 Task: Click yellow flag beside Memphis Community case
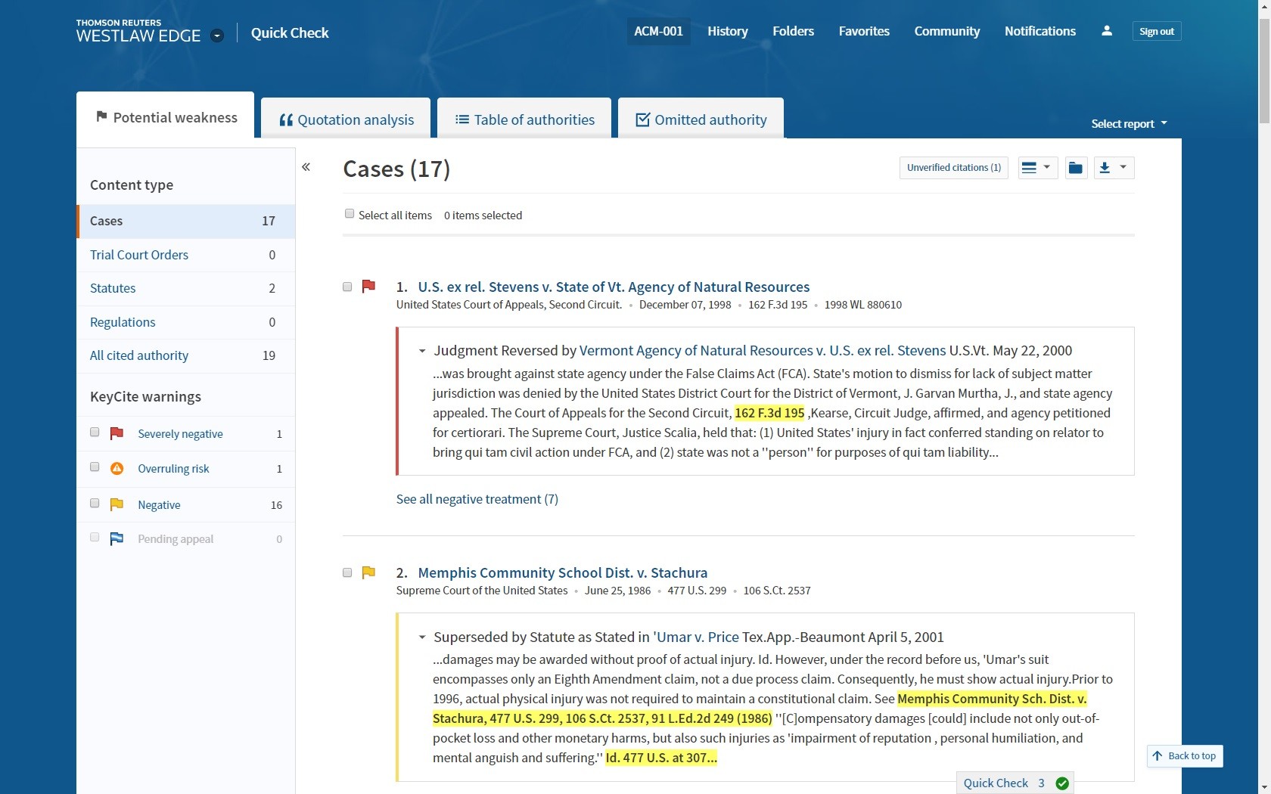point(368,572)
